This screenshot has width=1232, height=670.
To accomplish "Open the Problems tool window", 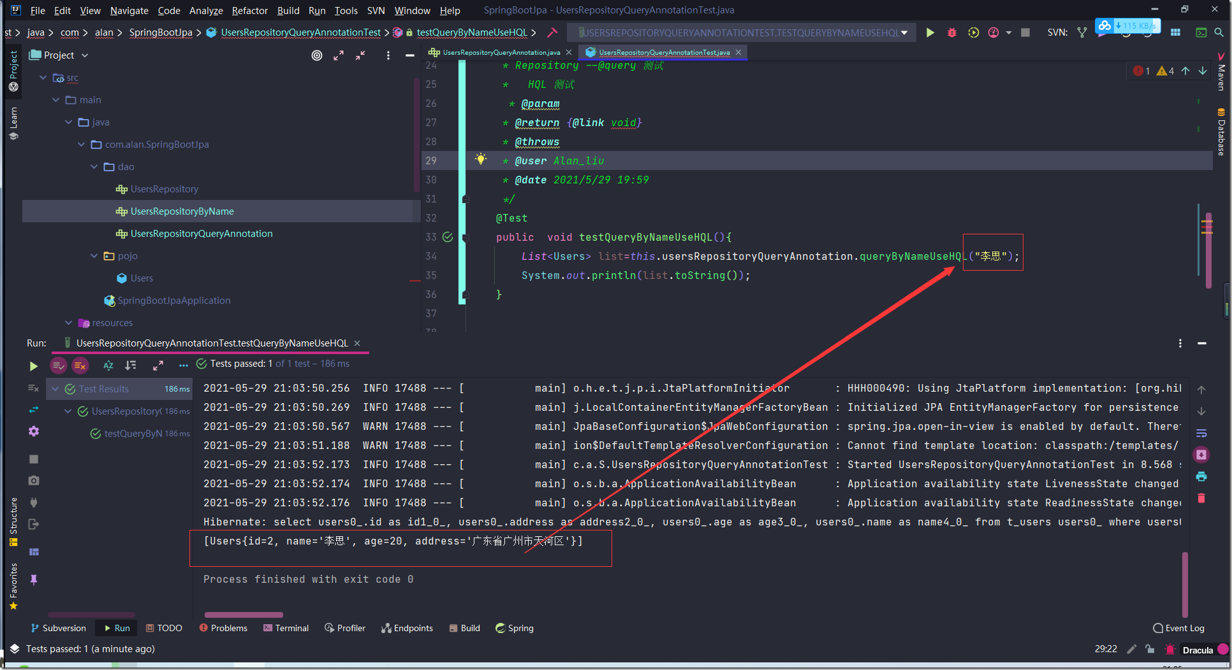I will (223, 628).
